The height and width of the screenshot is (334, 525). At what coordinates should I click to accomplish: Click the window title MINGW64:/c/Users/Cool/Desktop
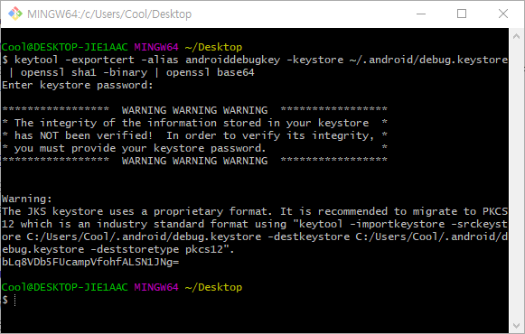pyautogui.click(x=109, y=14)
